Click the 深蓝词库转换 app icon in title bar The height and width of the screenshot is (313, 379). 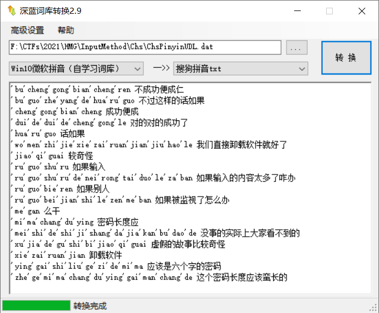[11, 11]
